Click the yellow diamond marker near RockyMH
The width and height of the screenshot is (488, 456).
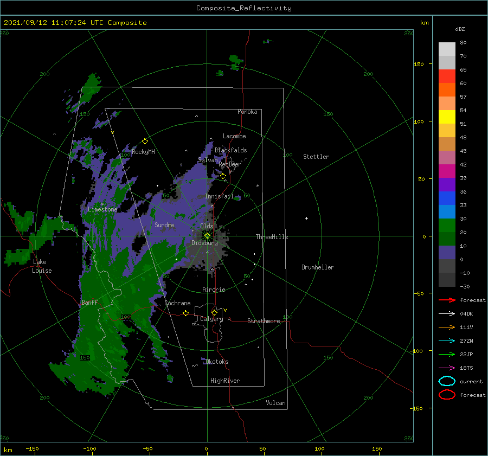[x=145, y=142]
